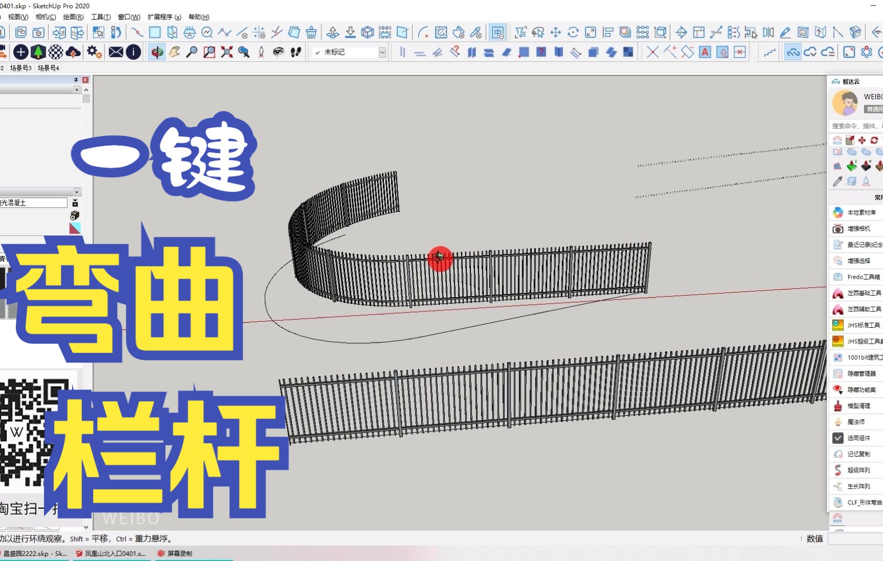Screen dimensions: 883x561
Task: Select the Orbit tool
Action: tap(157, 52)
